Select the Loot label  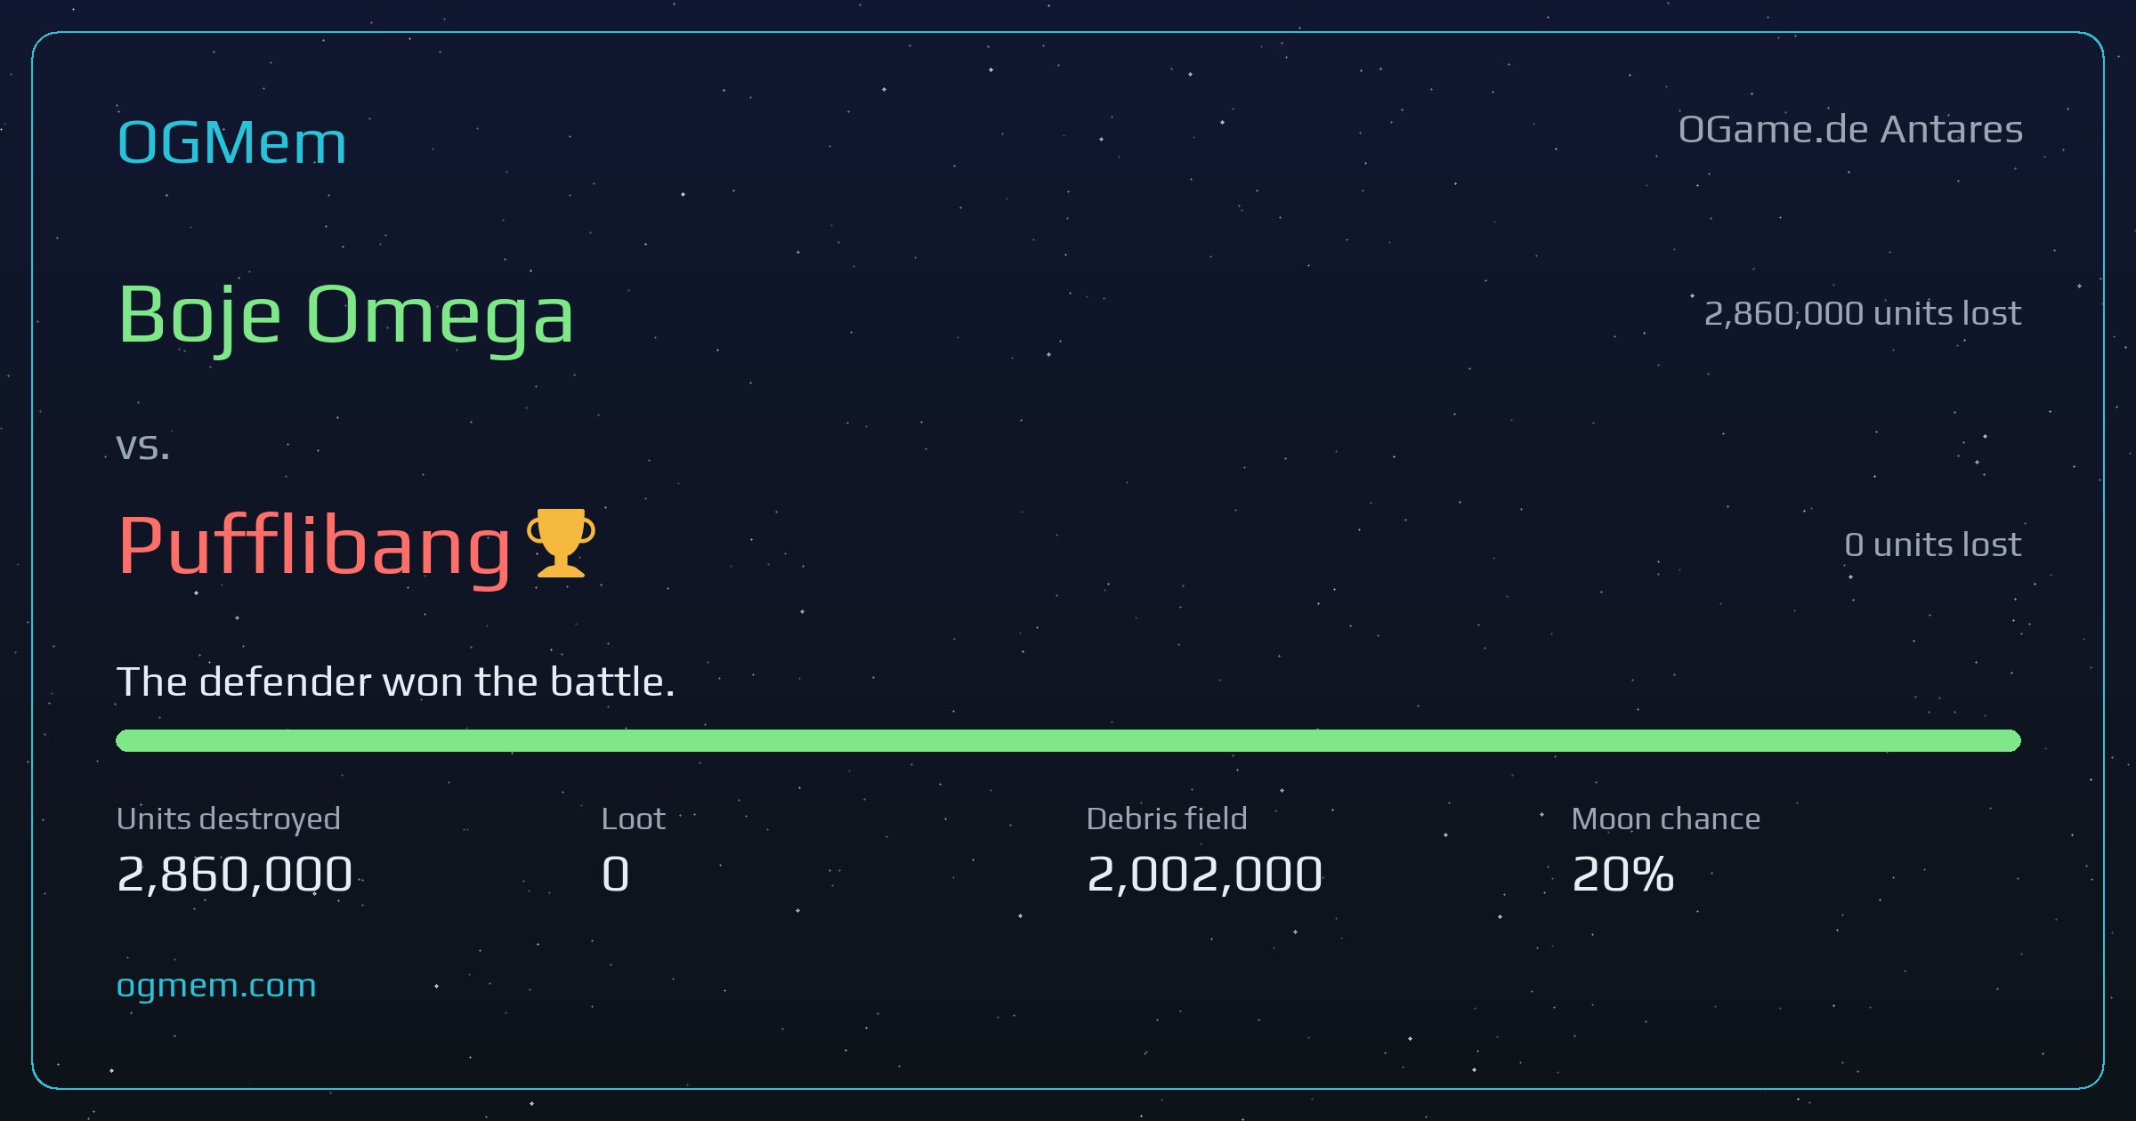634,819
